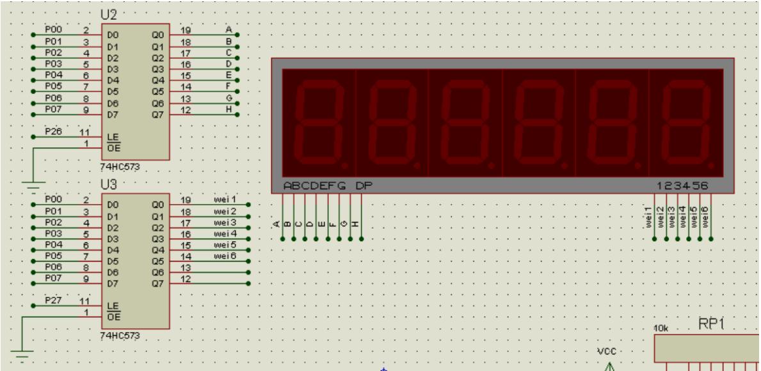
Task: Click the 123456 digit-select label on display
Action: (x=682, y=186)
